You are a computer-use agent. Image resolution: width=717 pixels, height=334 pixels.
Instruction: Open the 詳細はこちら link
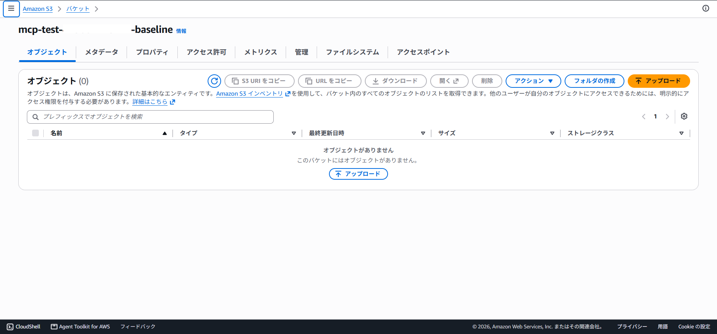[153, 102]
